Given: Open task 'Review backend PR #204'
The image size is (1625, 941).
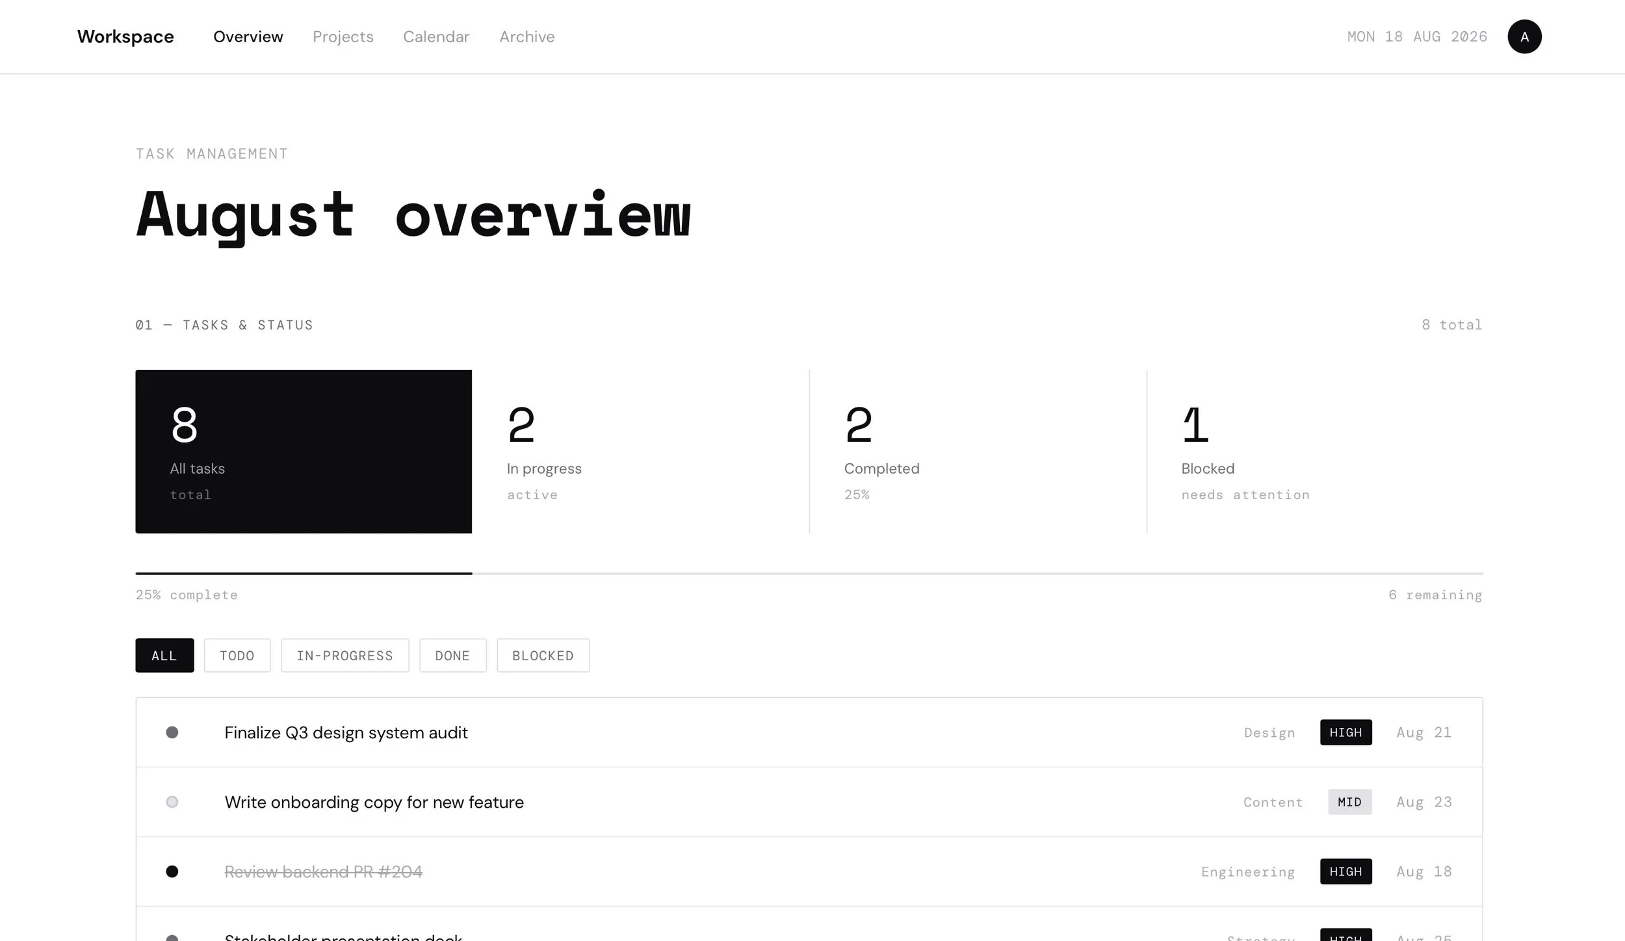Looking at the screenshot, I should pyautogui.click(x=323, y=871).
